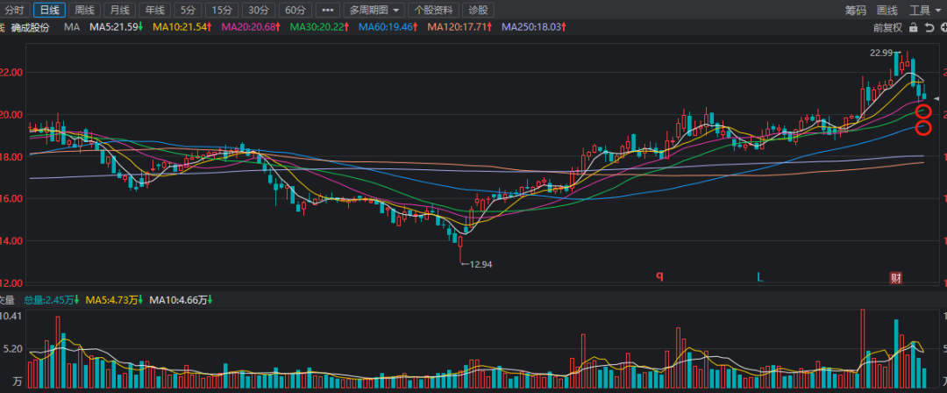Open the 前复权 price adjustment selector
The height and width of the screenshot is (393, 947).
887,28
